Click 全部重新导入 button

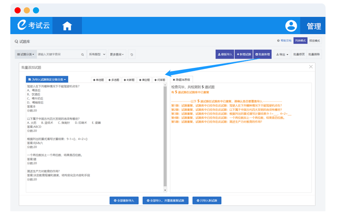coord(124,201)
